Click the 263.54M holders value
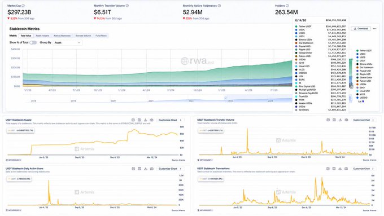The image size is (384, 216). [x=286, y=12]
